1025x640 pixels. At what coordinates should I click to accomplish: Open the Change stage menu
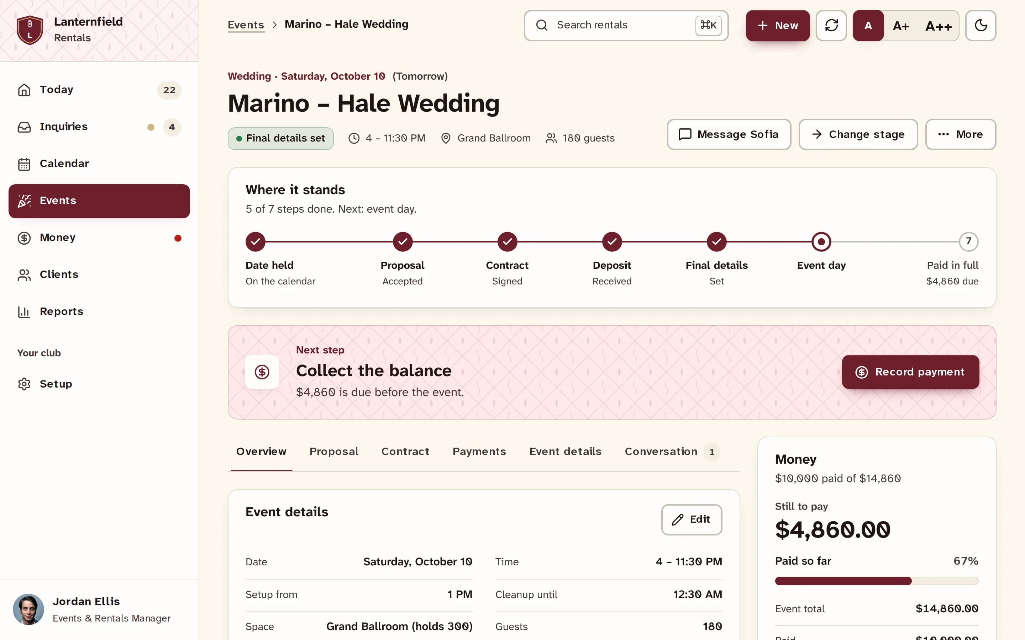click(x=858, y=134)
